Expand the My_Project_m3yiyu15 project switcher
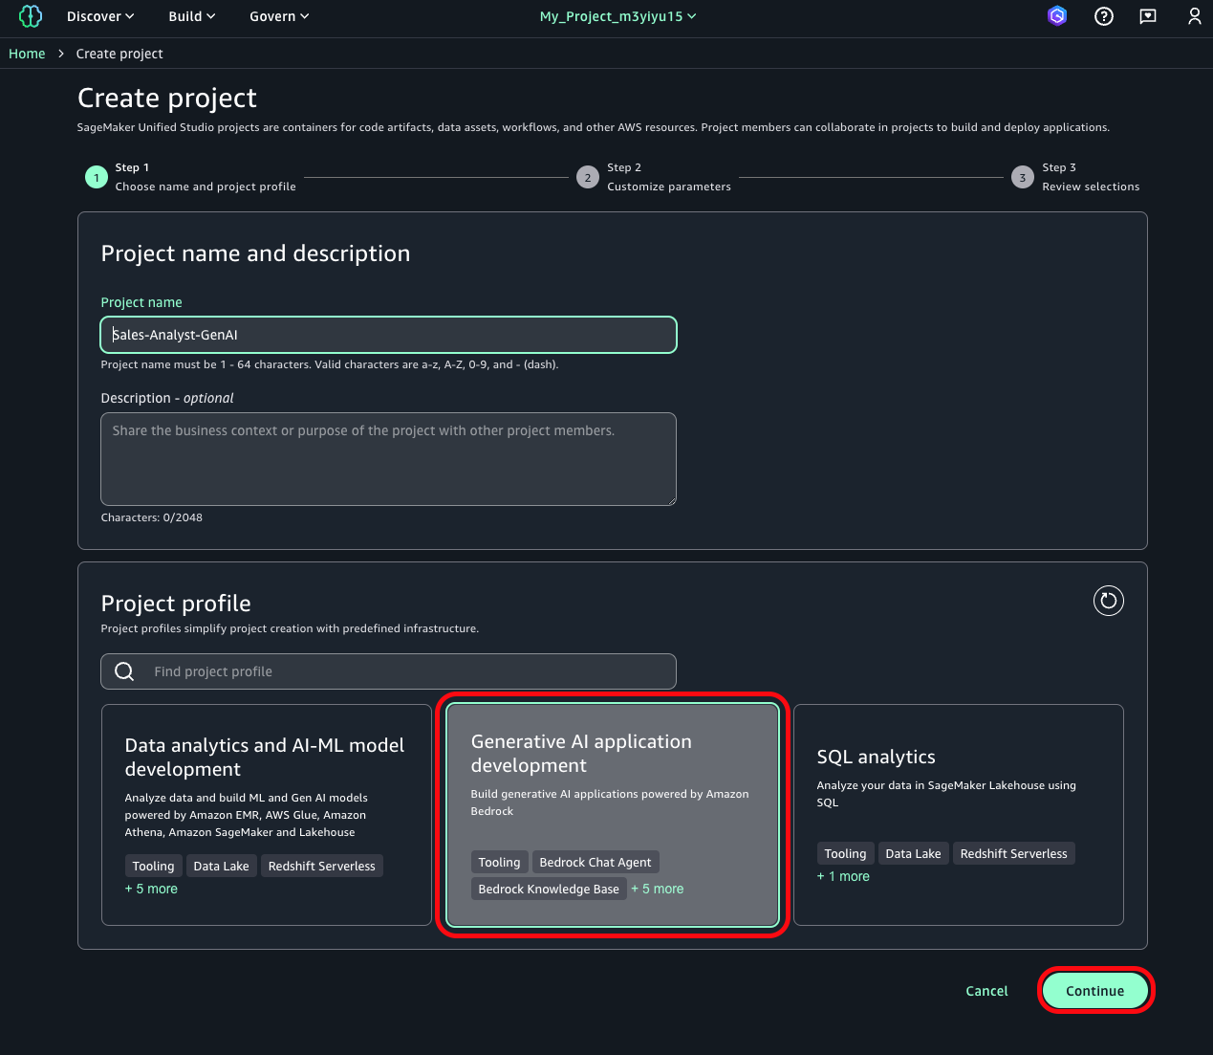Screen dimensions: 1213x1055 click(617, 16)
